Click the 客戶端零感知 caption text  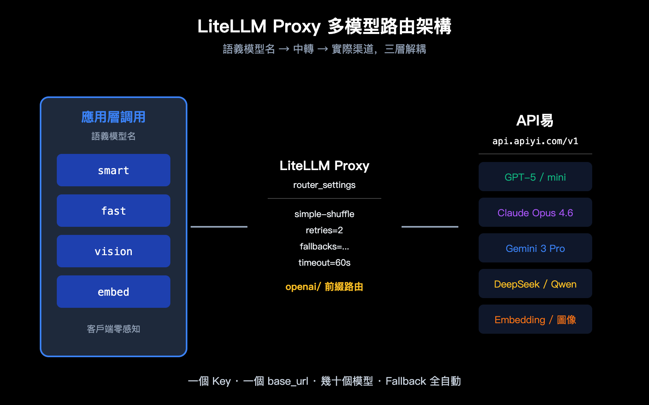113,329
